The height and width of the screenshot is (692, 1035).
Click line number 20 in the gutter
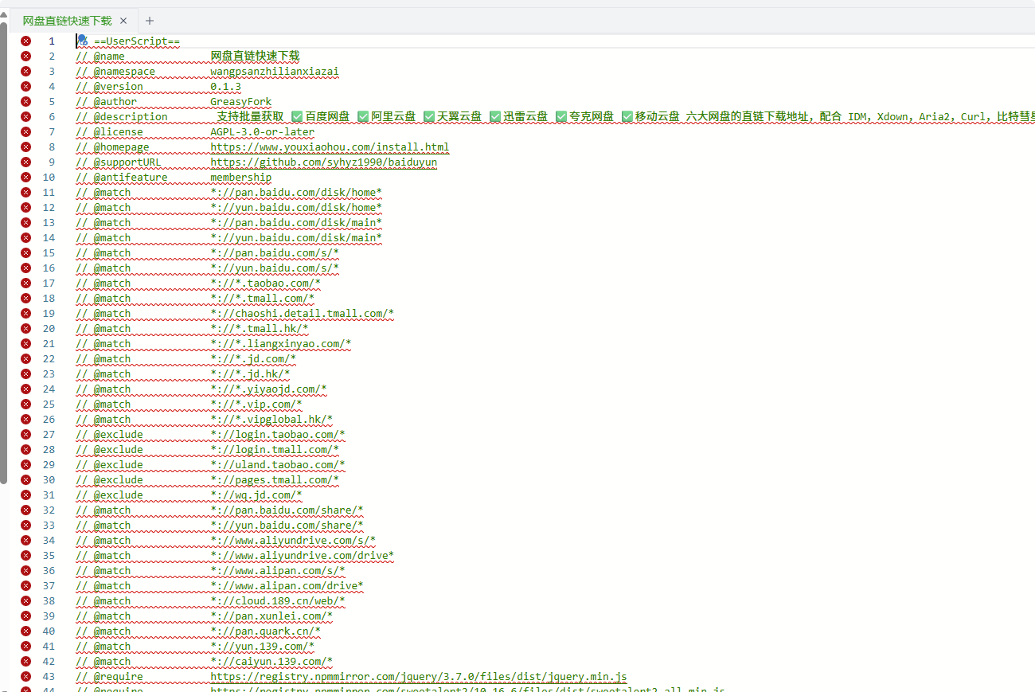coord(49,329)
